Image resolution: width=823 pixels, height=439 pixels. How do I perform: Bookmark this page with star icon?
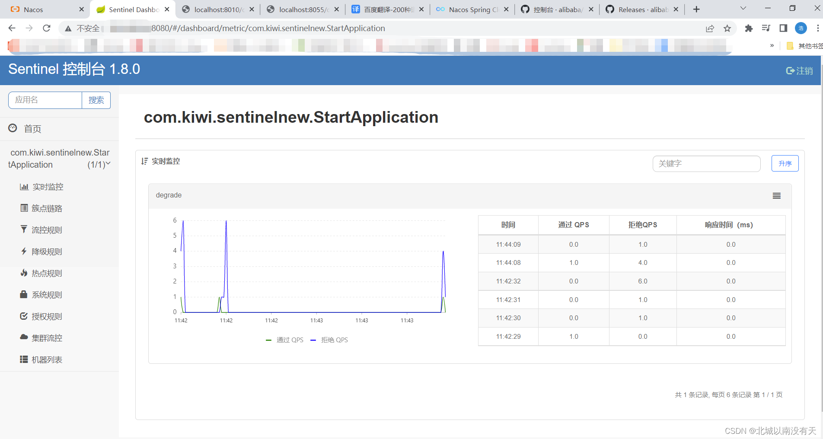coord(727,28)
